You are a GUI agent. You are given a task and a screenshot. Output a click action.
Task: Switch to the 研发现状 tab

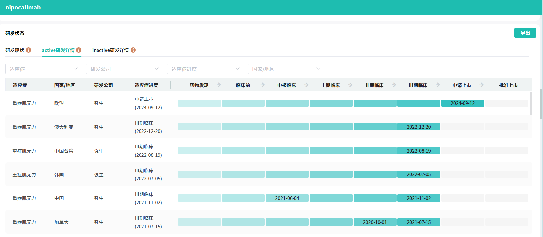click(x=15, y=50)
